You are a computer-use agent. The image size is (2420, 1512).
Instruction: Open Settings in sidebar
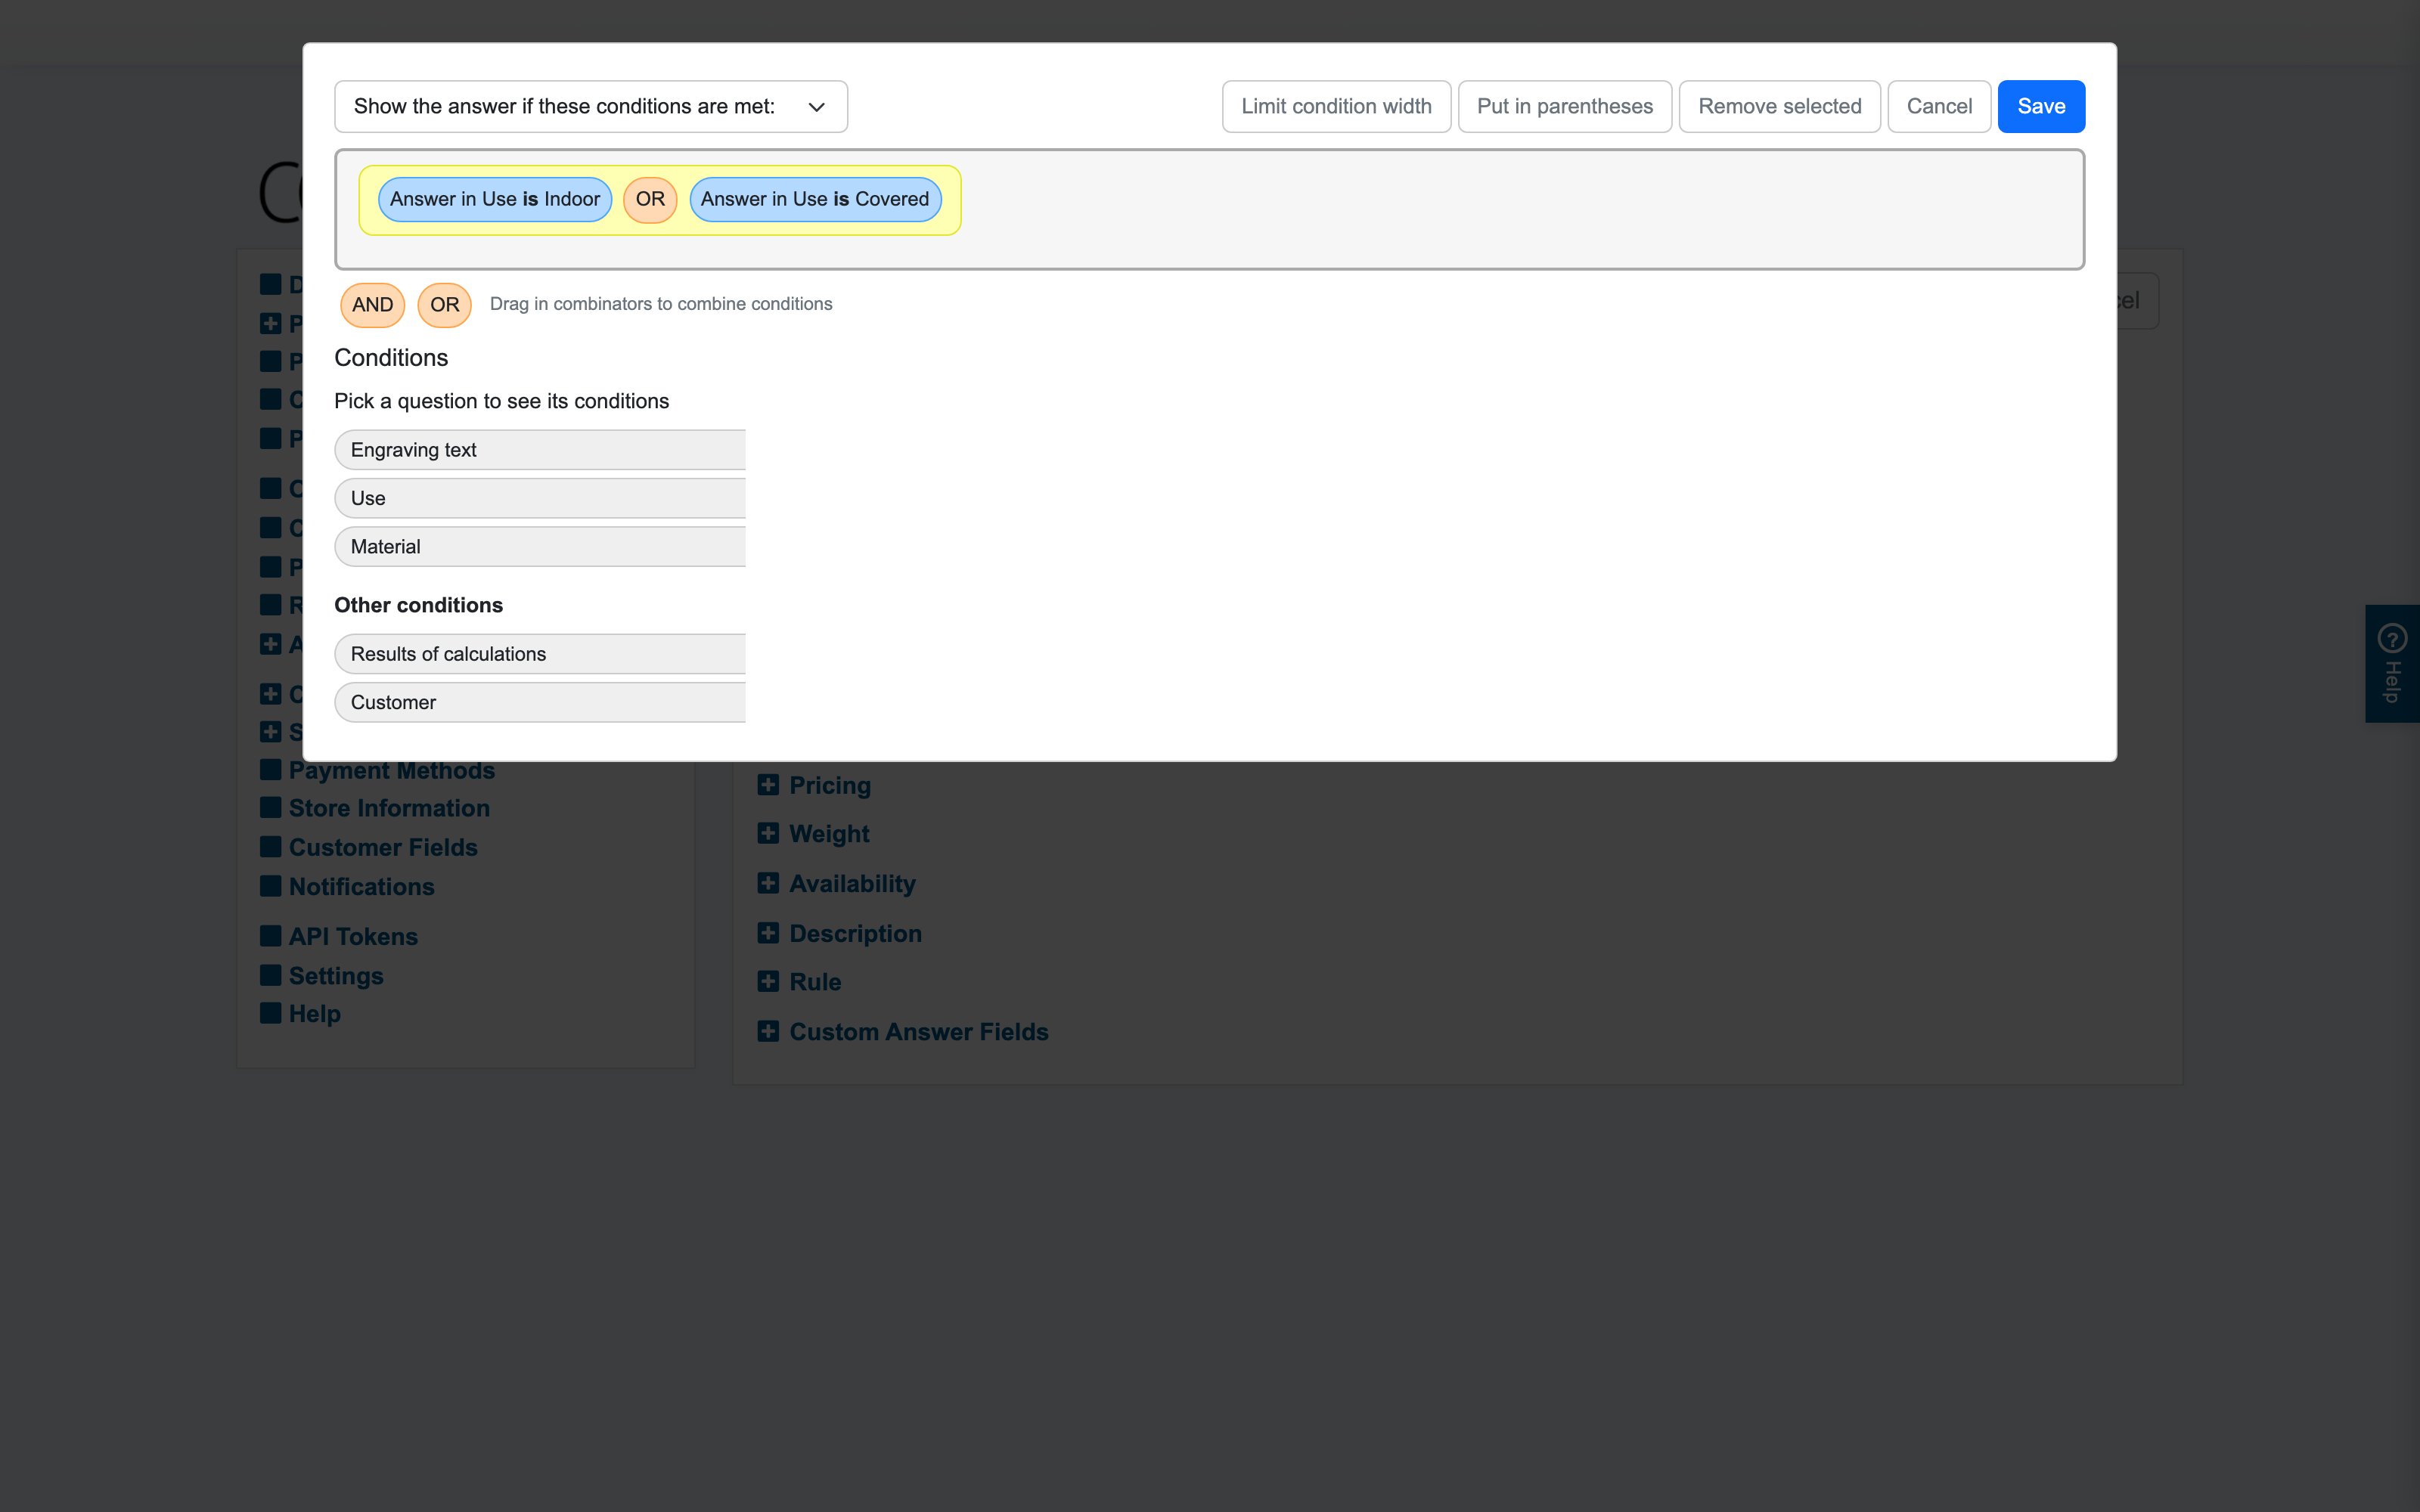click(x=336, y=975)
